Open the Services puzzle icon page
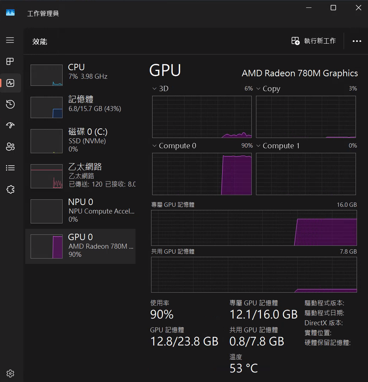 [10, 189]
